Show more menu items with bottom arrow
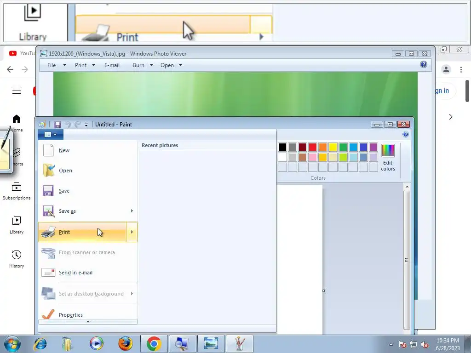The width and height of the screenshot is (471, 353). [88, 322]
